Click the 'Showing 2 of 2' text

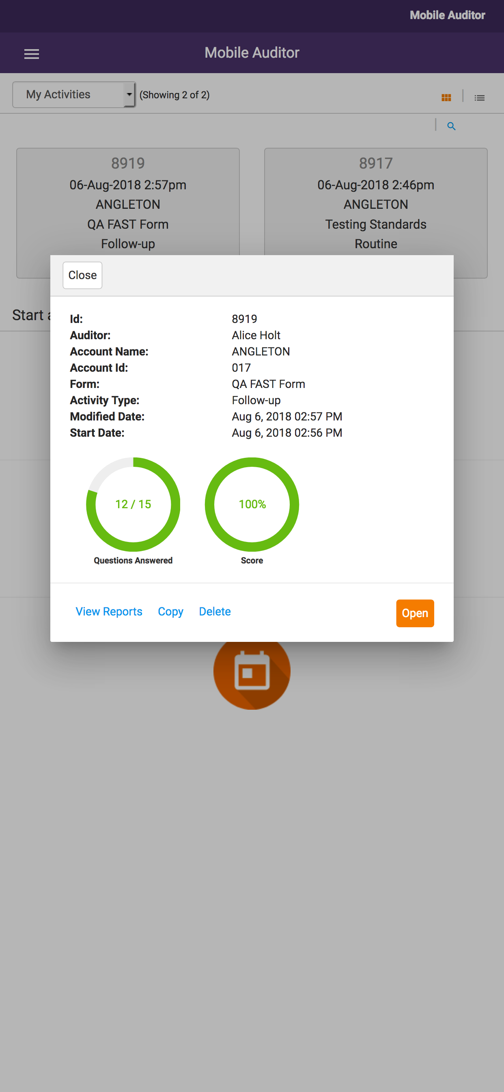tap(174, 95)
